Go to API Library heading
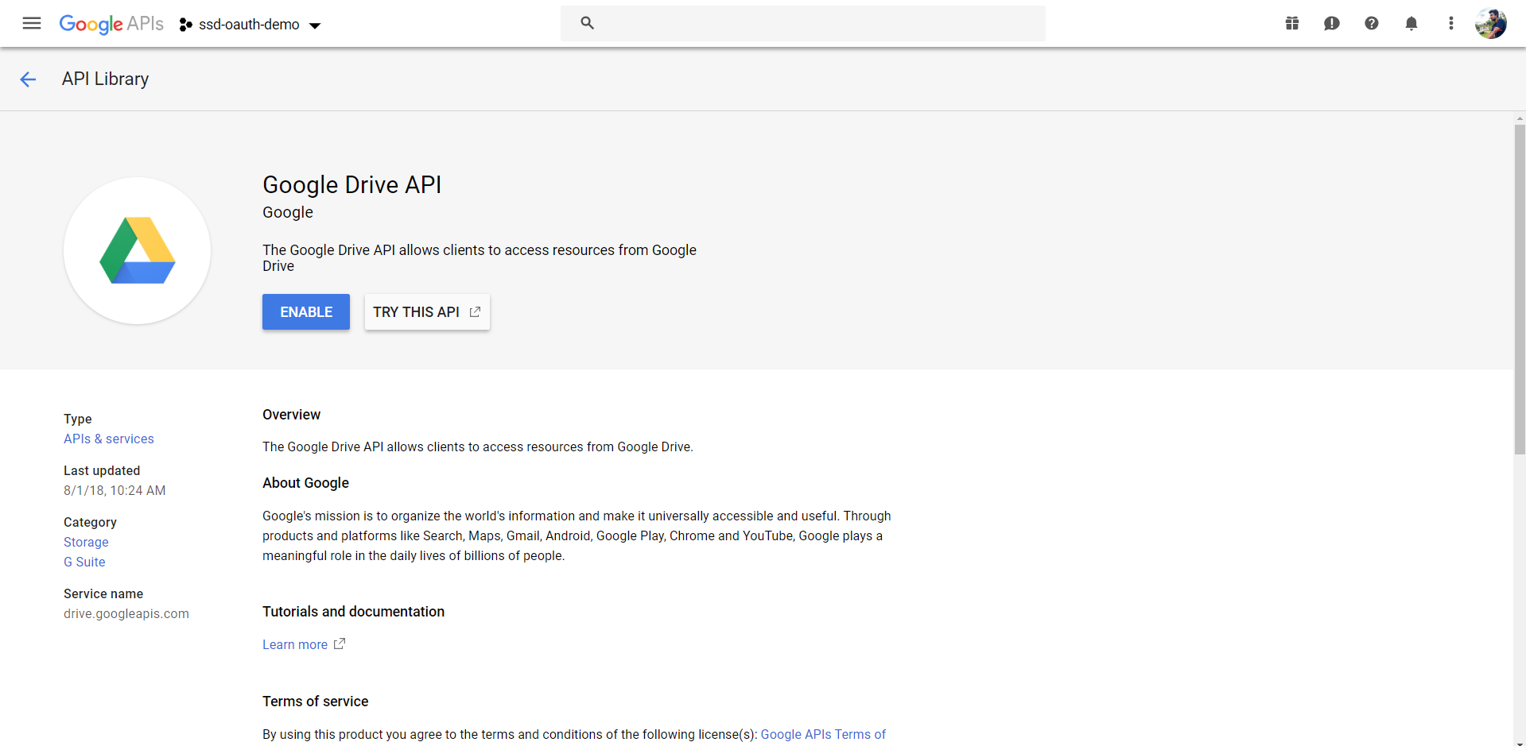Image resolution: width=1526 pixels, height=746 pixels. [105, 79]
